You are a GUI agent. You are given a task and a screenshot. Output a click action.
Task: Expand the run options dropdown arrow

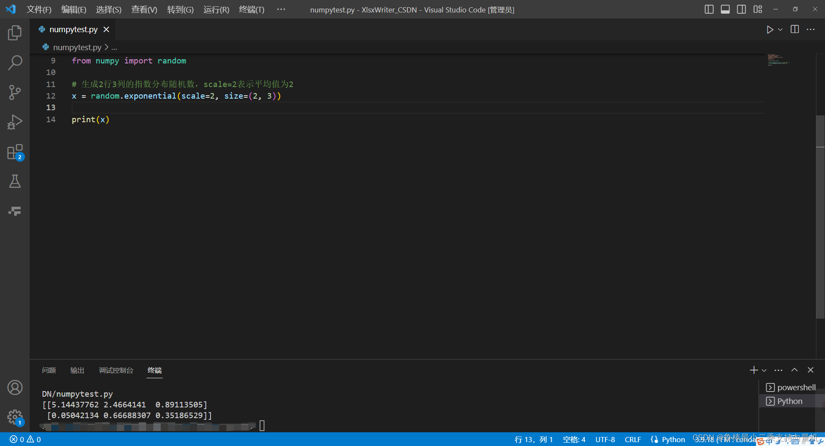tap(780, 30)
